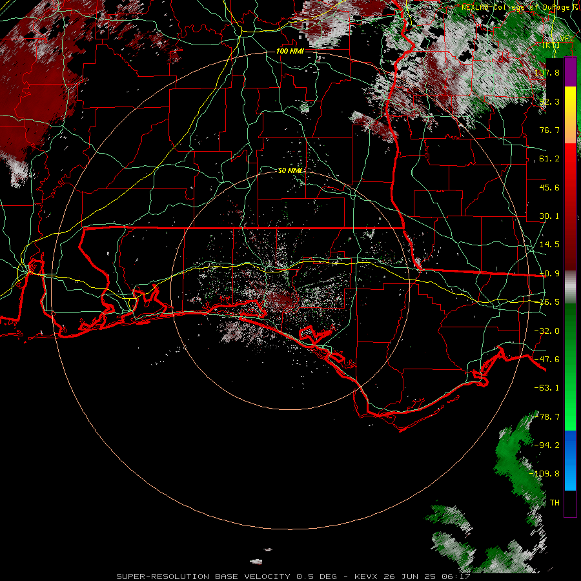Image resolution: width=581 pixels, height=581 pixels.
Task: Click the 100 NMI range ring label
Action: (290, 51)
